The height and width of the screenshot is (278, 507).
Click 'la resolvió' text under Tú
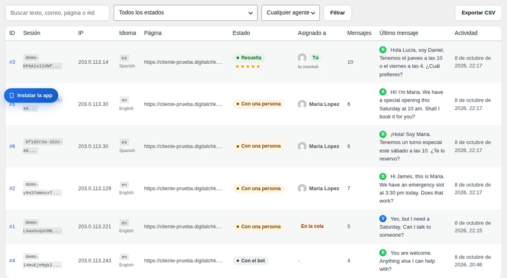pos(308,67)
